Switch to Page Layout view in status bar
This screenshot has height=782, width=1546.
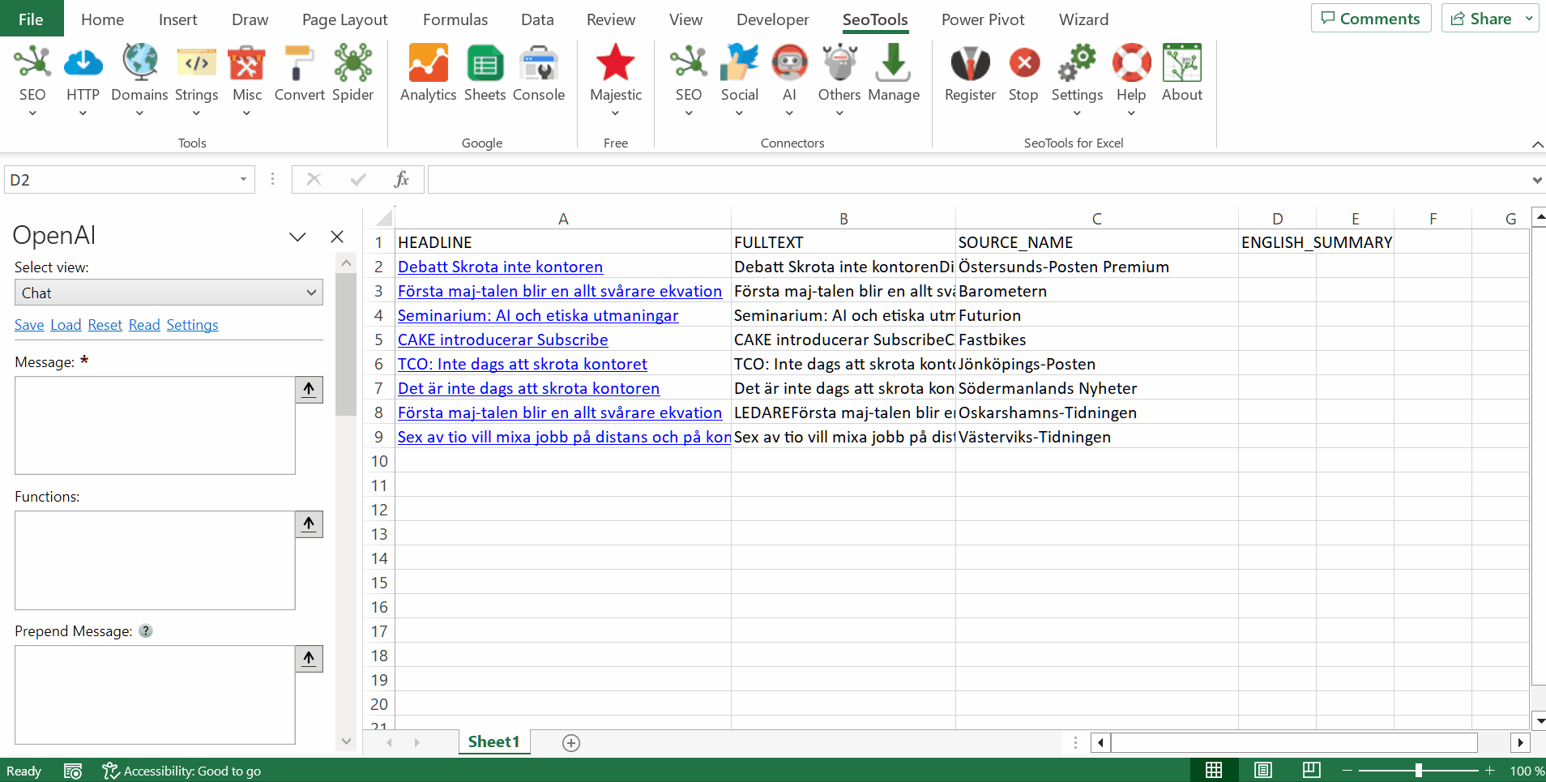1263,771
